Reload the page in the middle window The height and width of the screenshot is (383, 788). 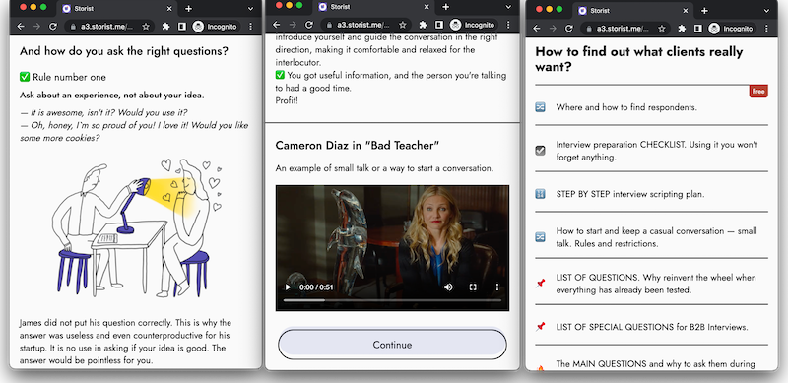click(309, 25)
